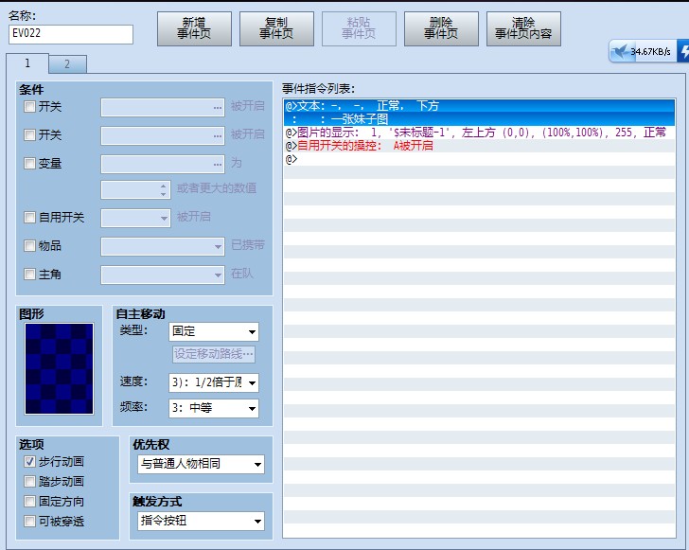Click the grayed 粘贴事件页 button
This screenshot has height=550, width=689.
tap(359, 28)
